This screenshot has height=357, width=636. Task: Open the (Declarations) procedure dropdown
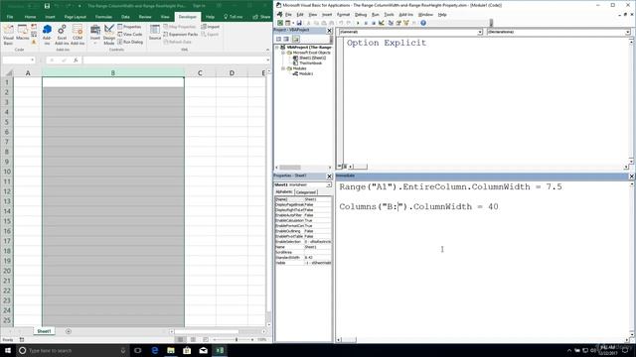tap(627, 32)
